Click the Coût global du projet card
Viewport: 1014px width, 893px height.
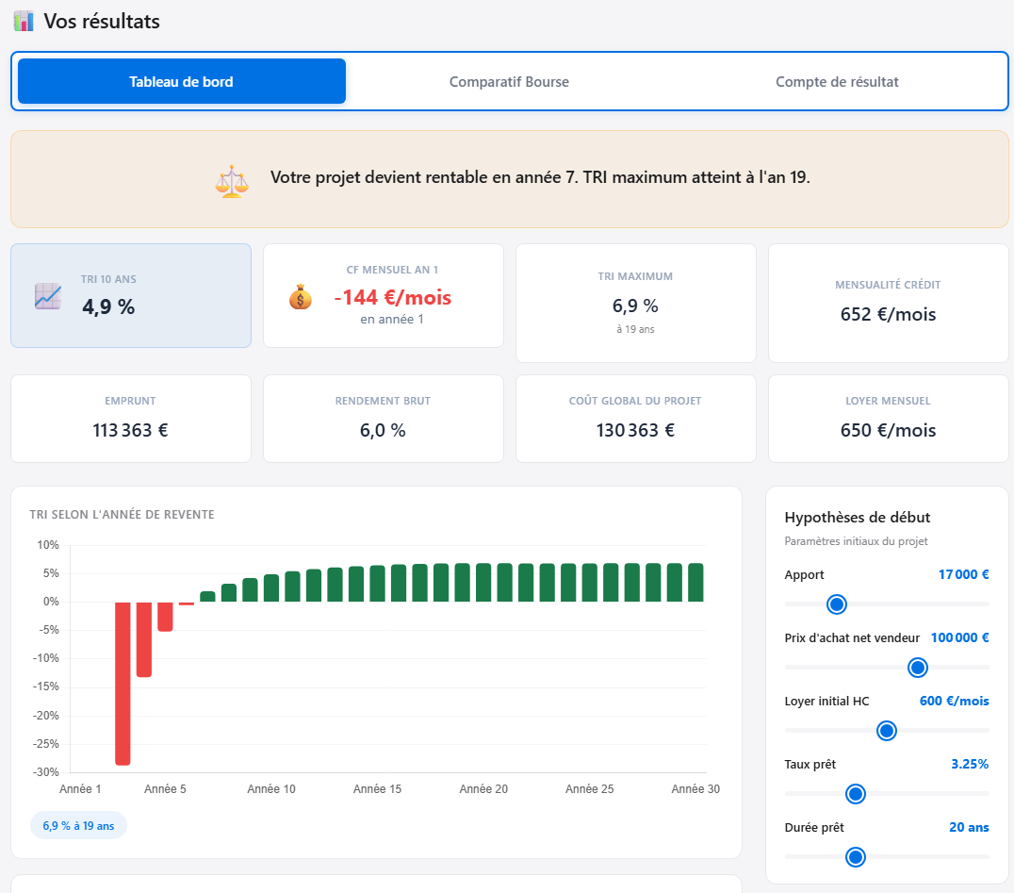tap(635, 419)
